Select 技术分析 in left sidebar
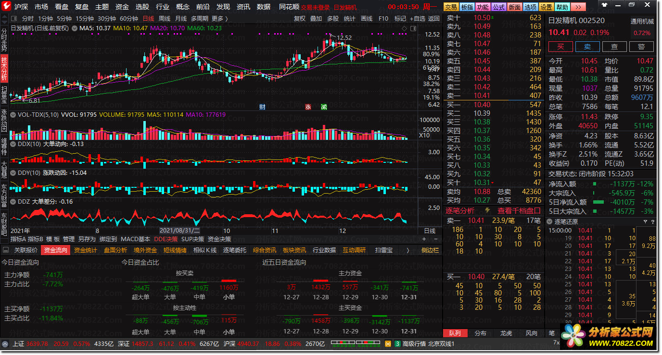The image size is (662, 355). click(x=4, y=69)
